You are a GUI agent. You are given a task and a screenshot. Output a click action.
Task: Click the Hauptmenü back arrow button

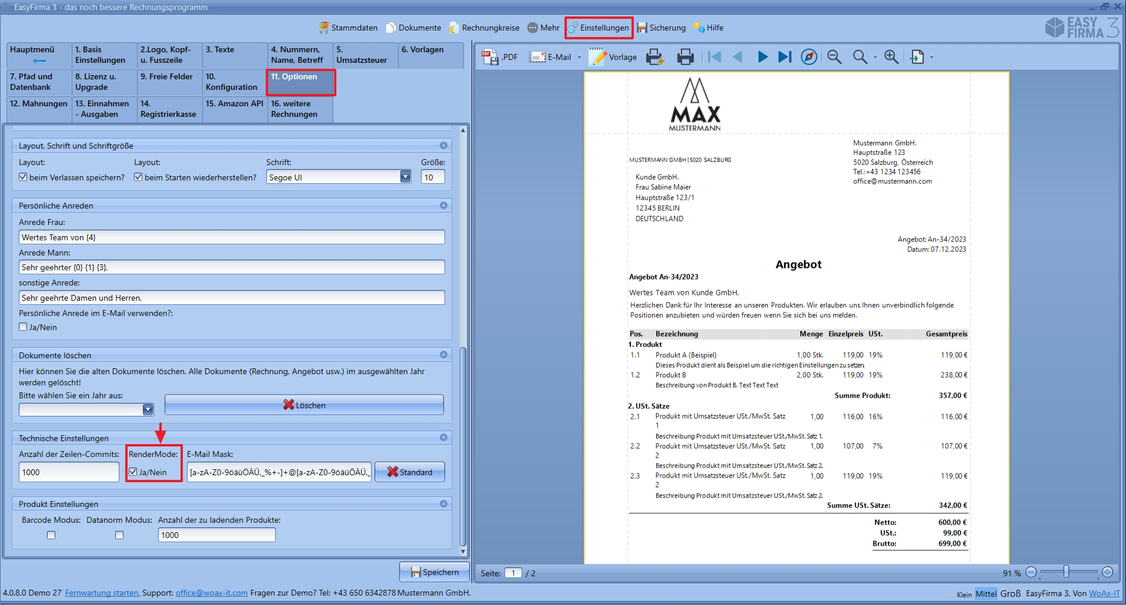(x=39, y=55)
